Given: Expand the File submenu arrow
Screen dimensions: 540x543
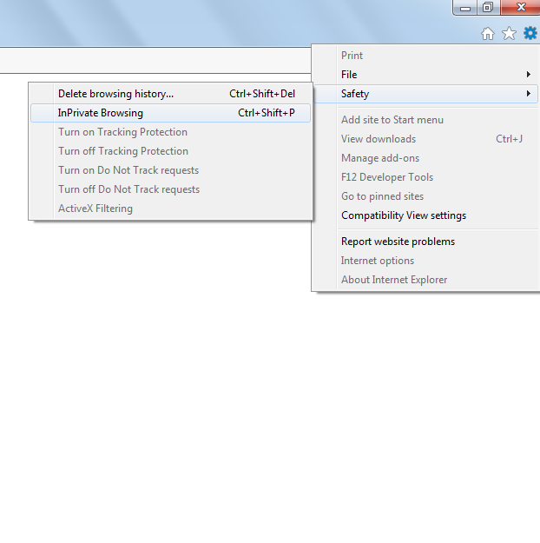Looking at the screenshot, I should (529, 75).
